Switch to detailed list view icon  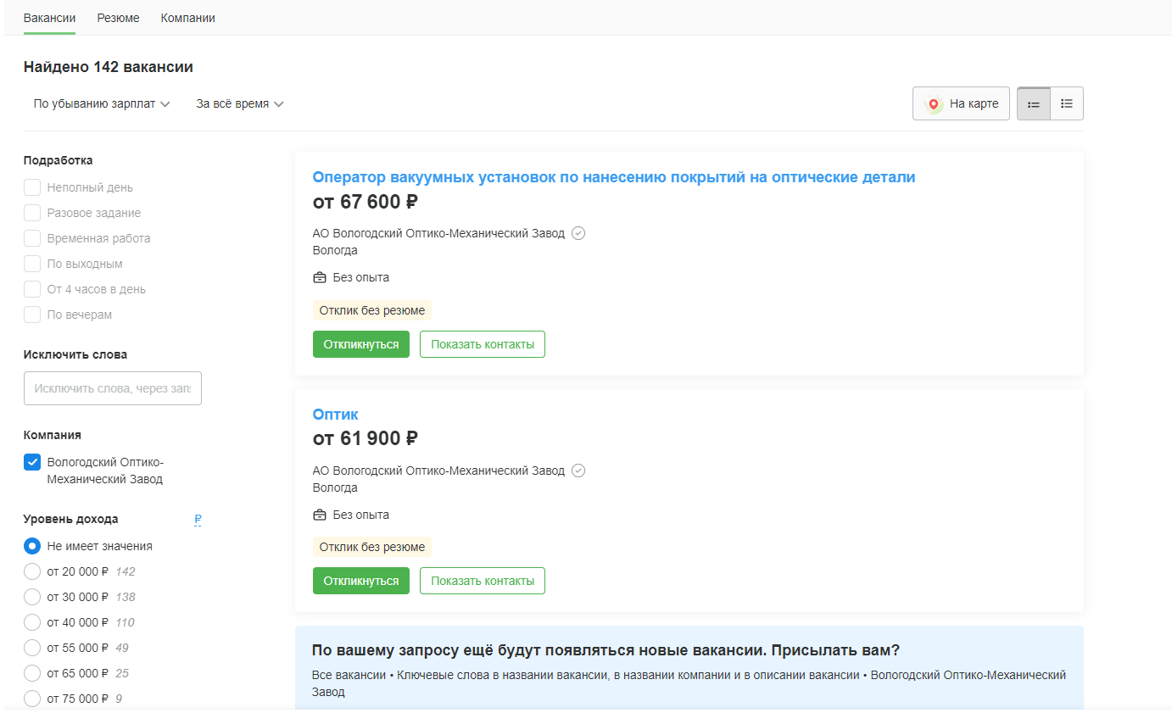click(x=1034, y=104)
